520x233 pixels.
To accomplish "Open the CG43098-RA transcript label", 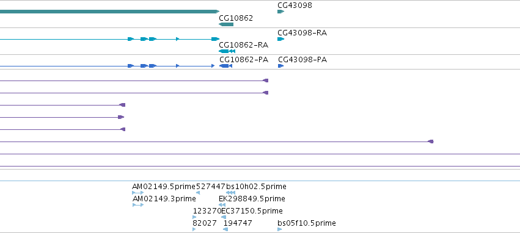I will click(302, 33).
